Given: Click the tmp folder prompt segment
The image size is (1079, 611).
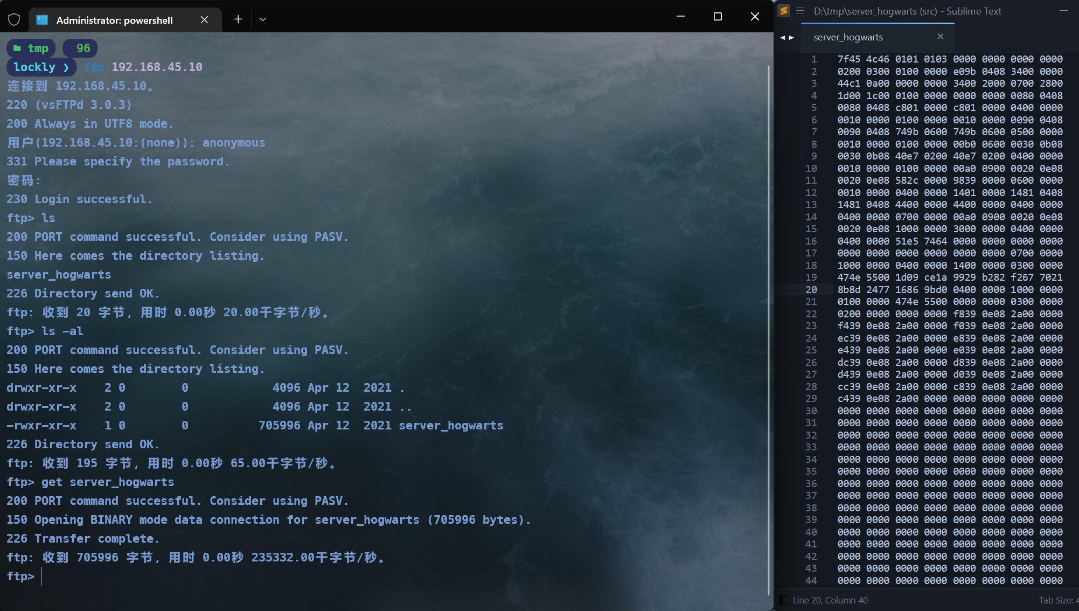Looking at the screenshot, I should click(x=31, y=48).
